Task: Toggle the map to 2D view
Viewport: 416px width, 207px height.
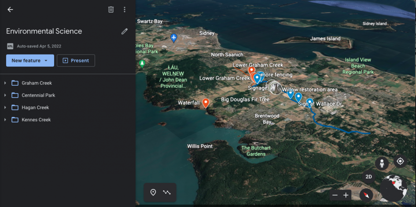Action: (x=369, y=177)
